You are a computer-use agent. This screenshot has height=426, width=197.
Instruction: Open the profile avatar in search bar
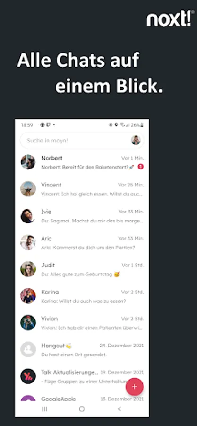(136, 140)
